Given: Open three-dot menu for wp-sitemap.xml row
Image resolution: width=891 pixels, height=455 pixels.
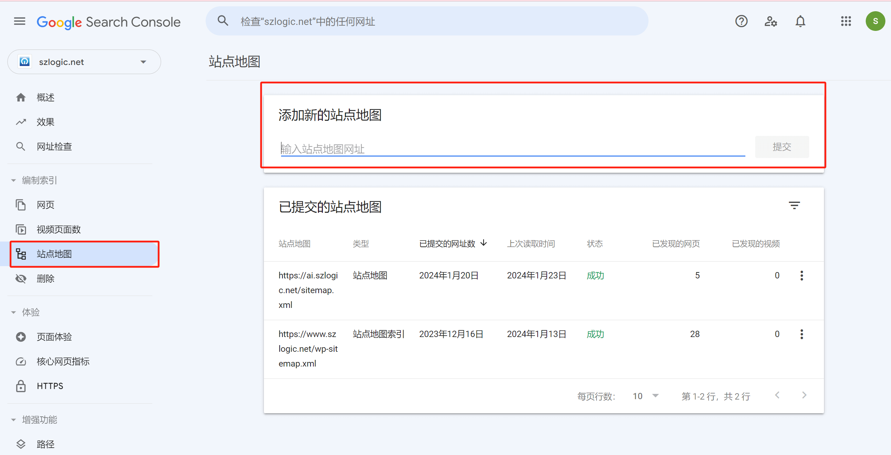Looking at the screenshot, I should tap(802, 334).
